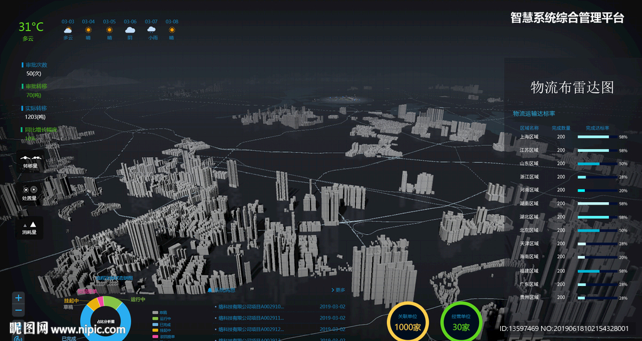Click the 审批次数 statistic label

pos(36,65)
